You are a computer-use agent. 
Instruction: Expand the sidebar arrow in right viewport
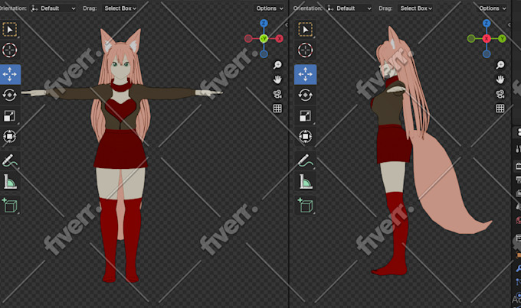[x=509, y=25]
